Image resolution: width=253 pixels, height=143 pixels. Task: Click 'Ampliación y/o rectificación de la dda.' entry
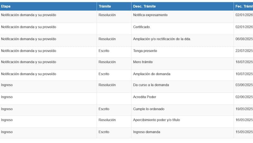click(x=162, y=39)
